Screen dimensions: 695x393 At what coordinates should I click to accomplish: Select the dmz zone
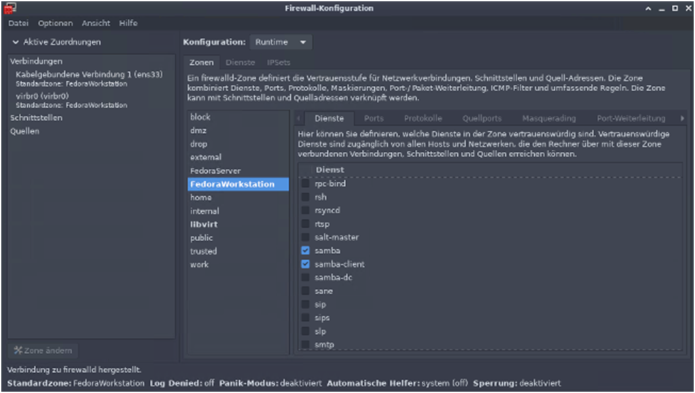tap(238, 130)
